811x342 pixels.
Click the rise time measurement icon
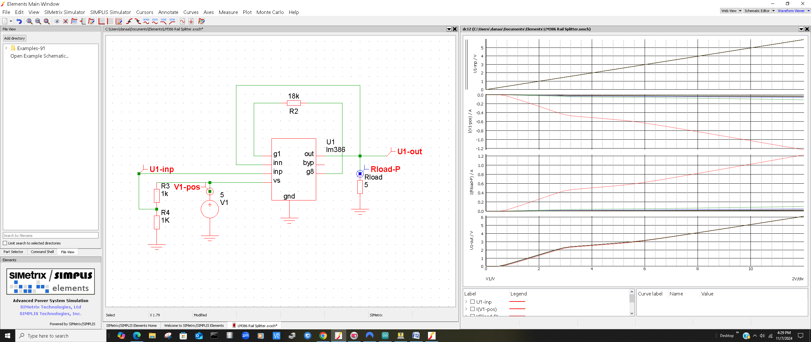point(129,21)
